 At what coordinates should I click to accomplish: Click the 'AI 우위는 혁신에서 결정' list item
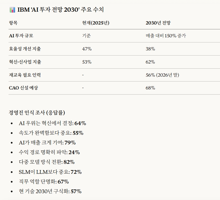(x=52, y=123)
